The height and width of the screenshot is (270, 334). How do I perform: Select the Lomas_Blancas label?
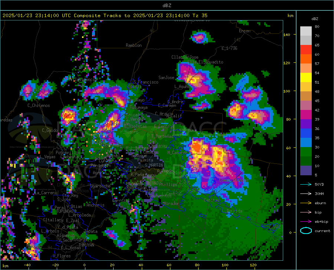[x=234, y=180]
